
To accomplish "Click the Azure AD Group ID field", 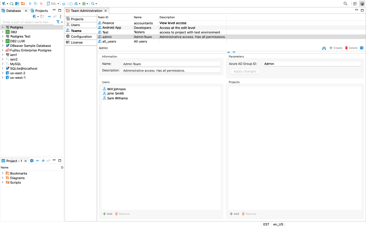I will point(312,64).
